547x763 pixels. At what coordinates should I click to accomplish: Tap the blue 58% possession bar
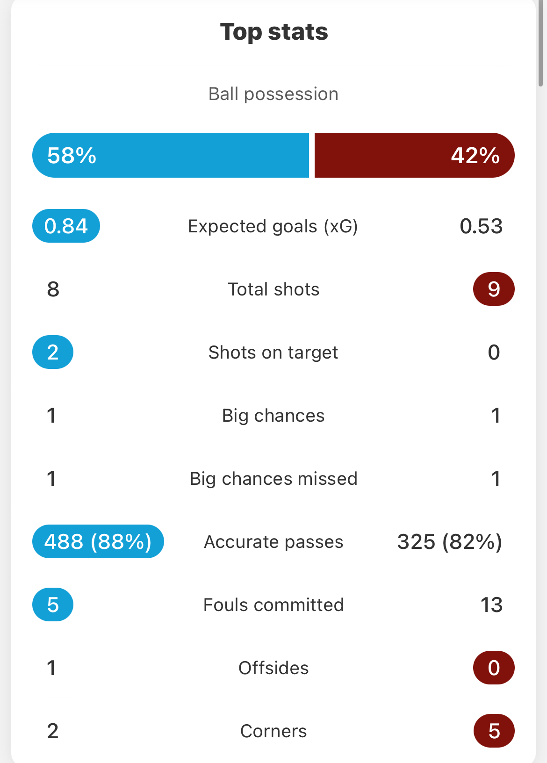171,155
